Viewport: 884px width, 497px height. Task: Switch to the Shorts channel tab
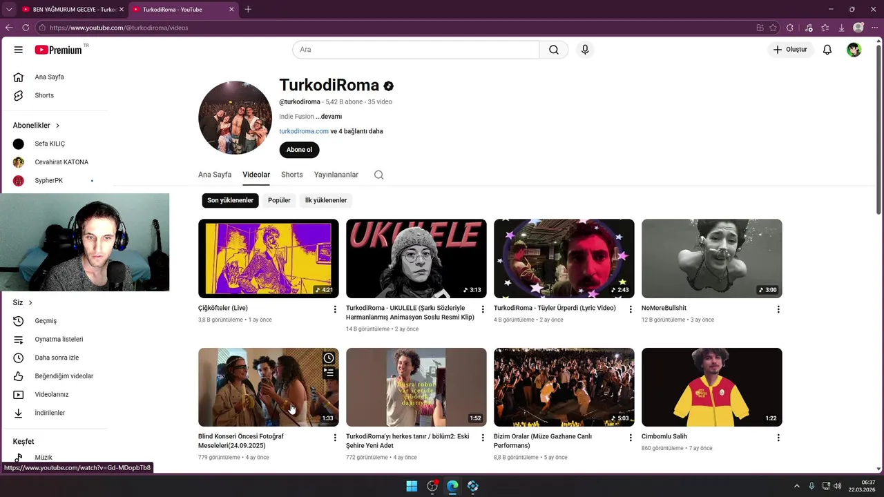tap(292, 175)
